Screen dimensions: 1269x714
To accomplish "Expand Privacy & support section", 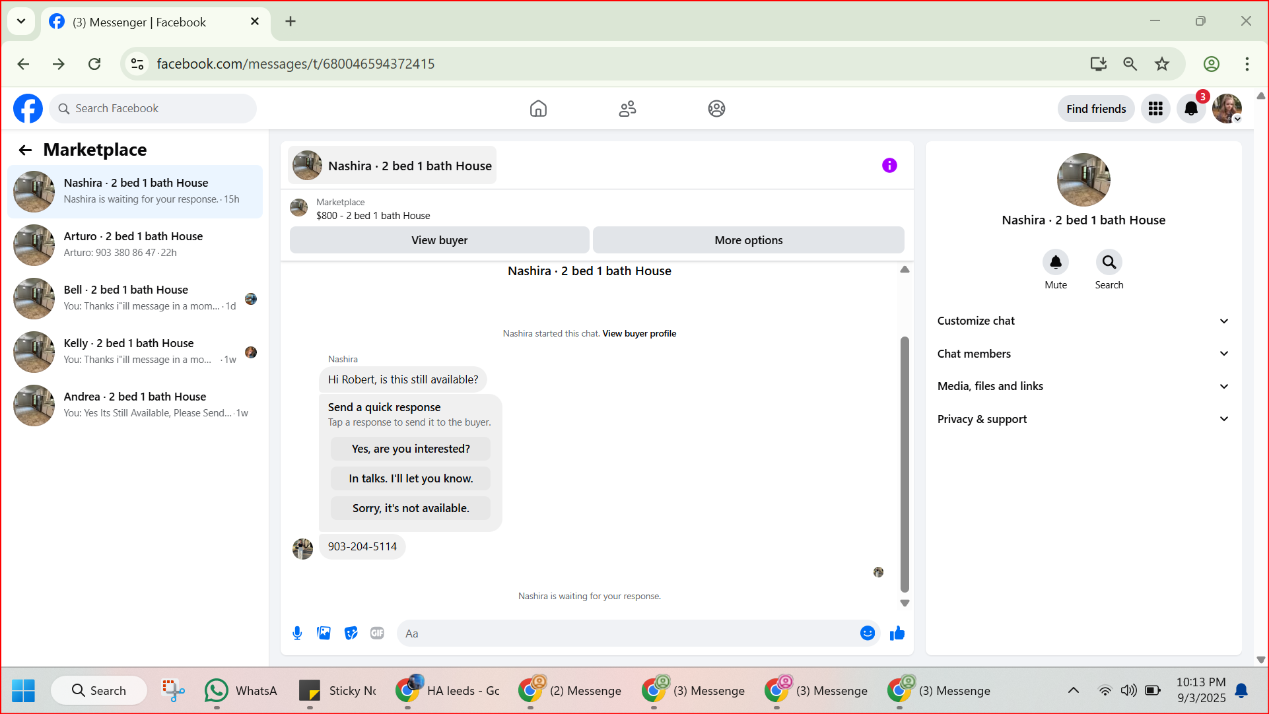I will tap(1083, 419).
